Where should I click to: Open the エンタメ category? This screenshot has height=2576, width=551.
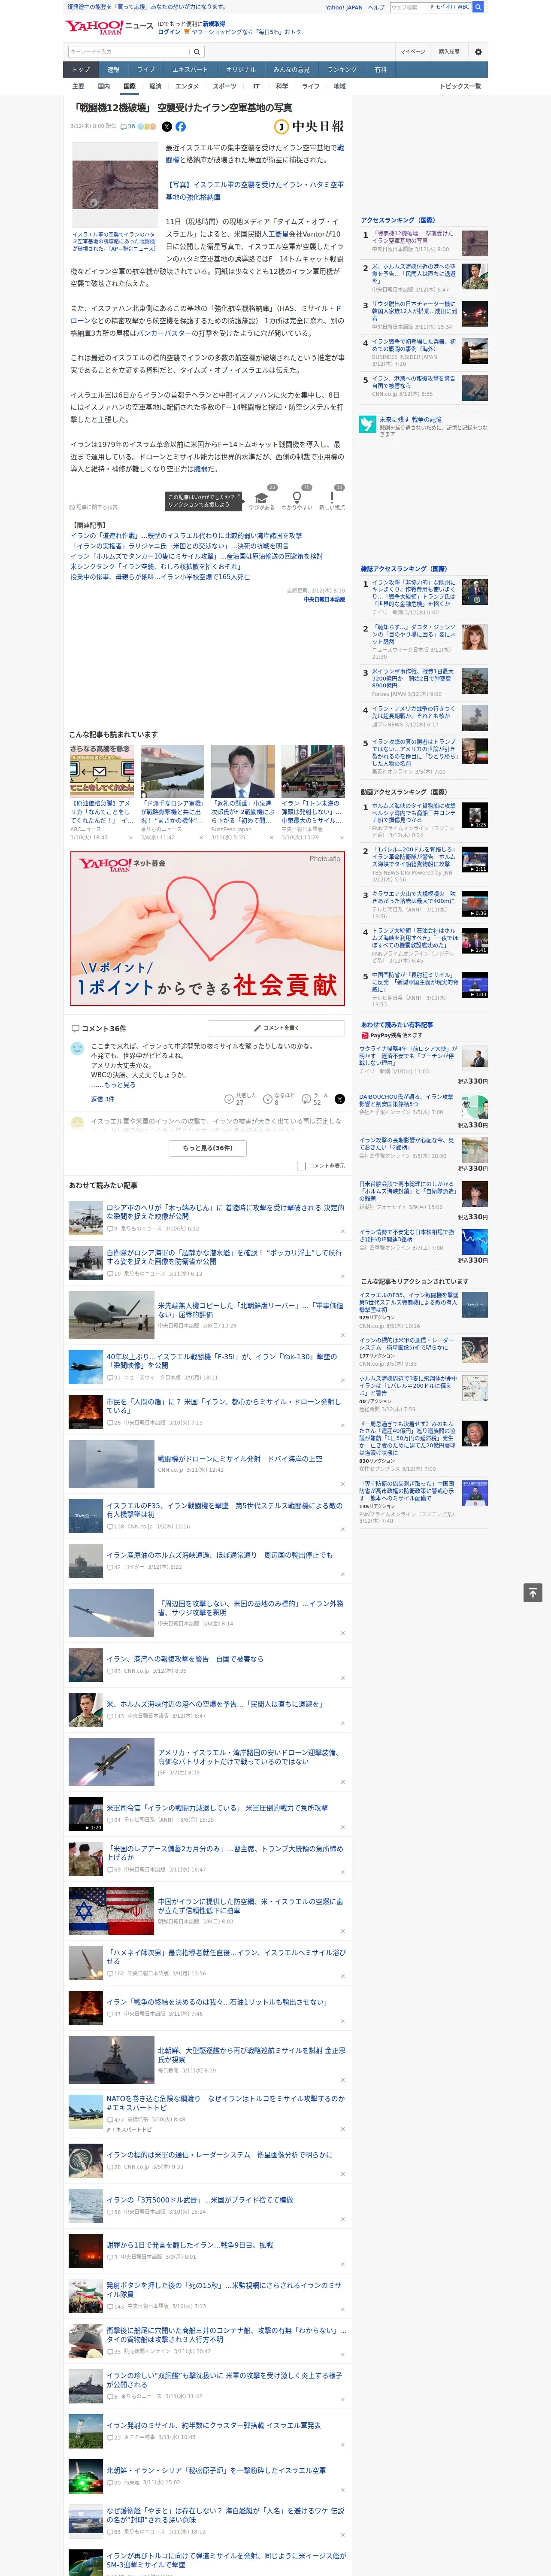point(187,86)
